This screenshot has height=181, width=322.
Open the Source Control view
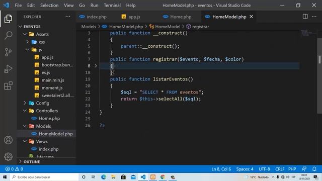tap(8, 52)
